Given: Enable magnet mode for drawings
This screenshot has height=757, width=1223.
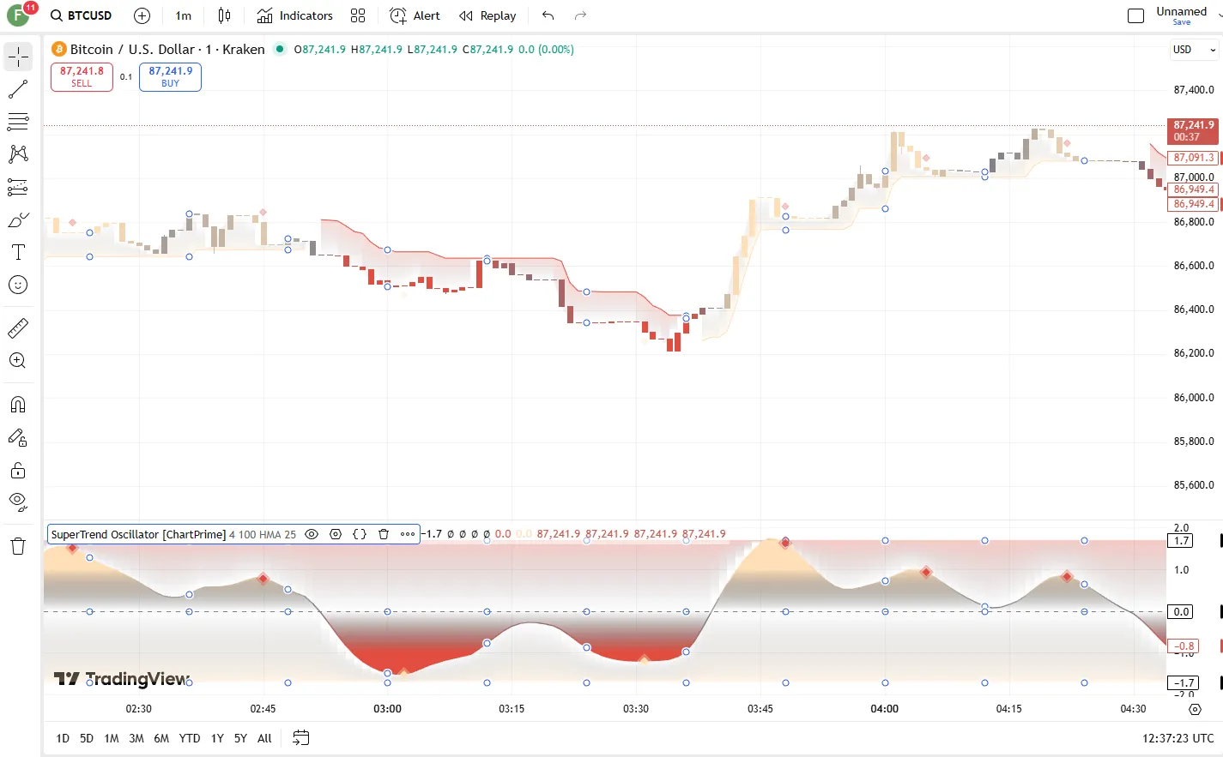Looking at the screenshot, I should tap(18, 405).
